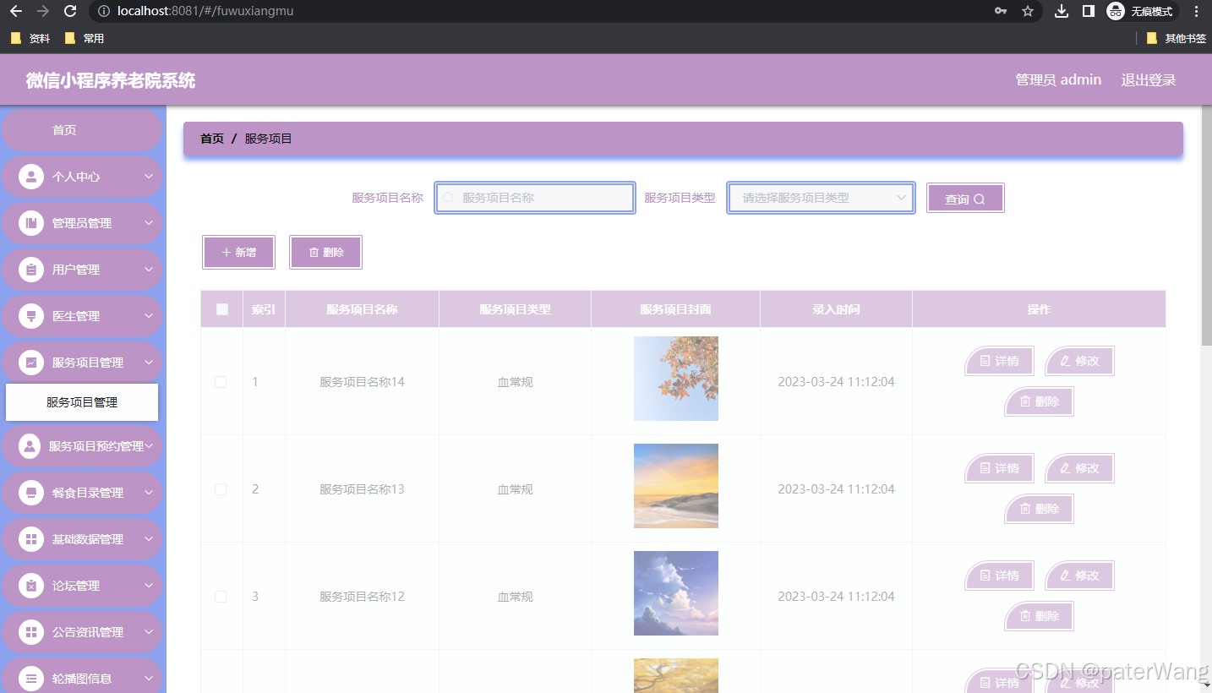Click 详情 for 服务项目名称14

tap(999, 361)
